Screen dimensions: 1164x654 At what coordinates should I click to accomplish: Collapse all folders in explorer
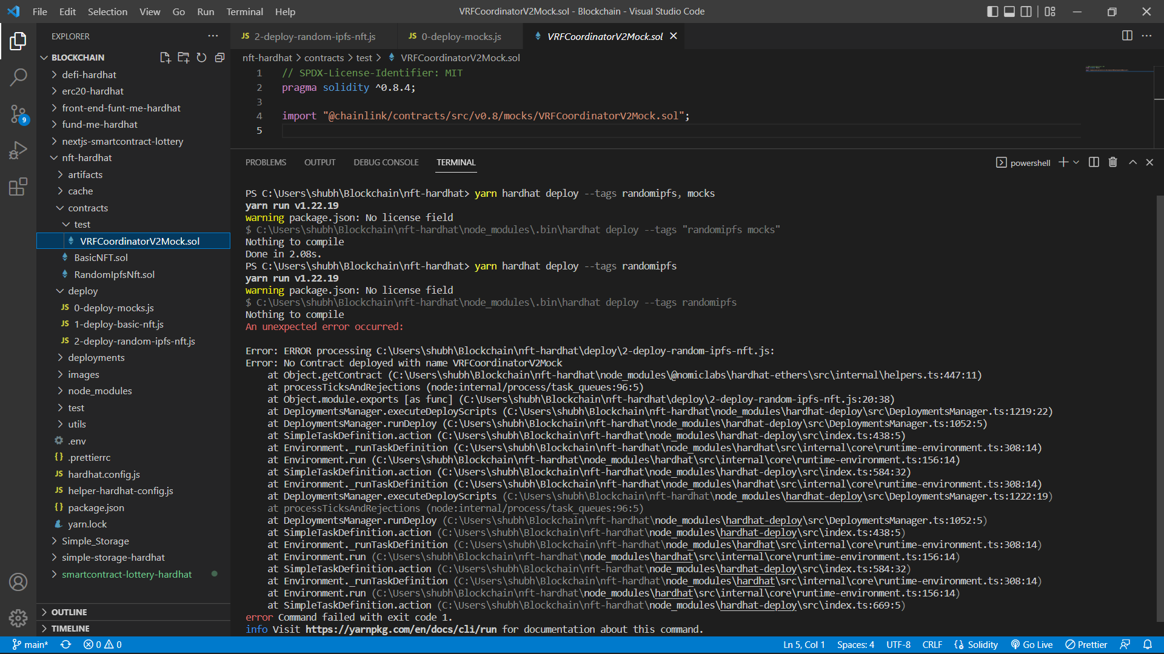(x=219, y=58)
